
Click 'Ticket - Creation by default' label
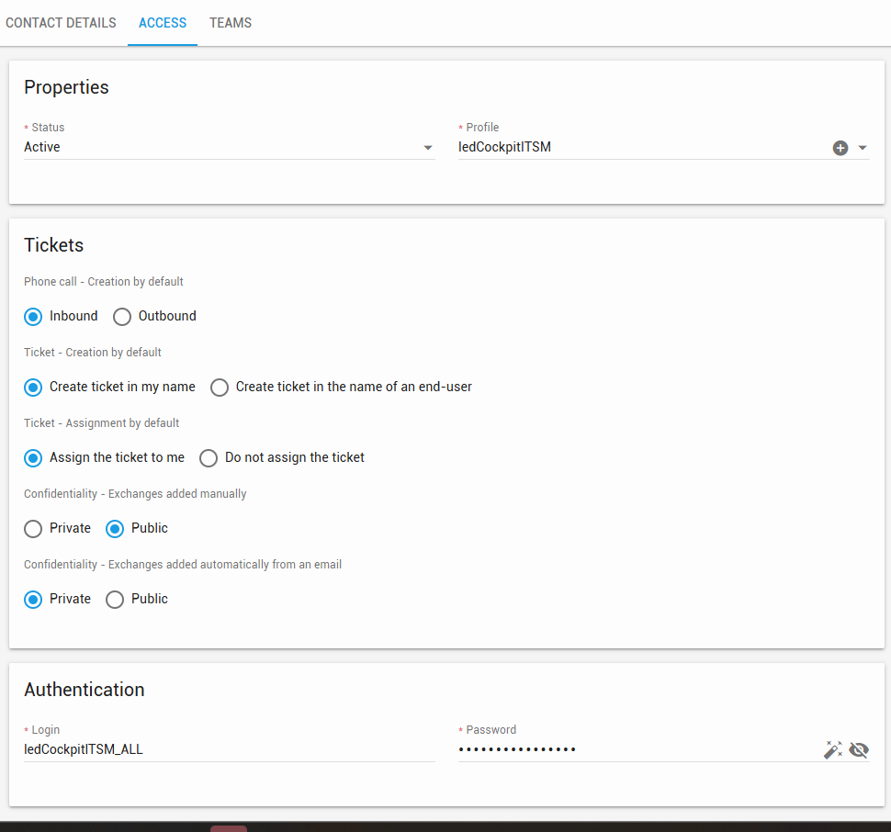click(93, 352)
